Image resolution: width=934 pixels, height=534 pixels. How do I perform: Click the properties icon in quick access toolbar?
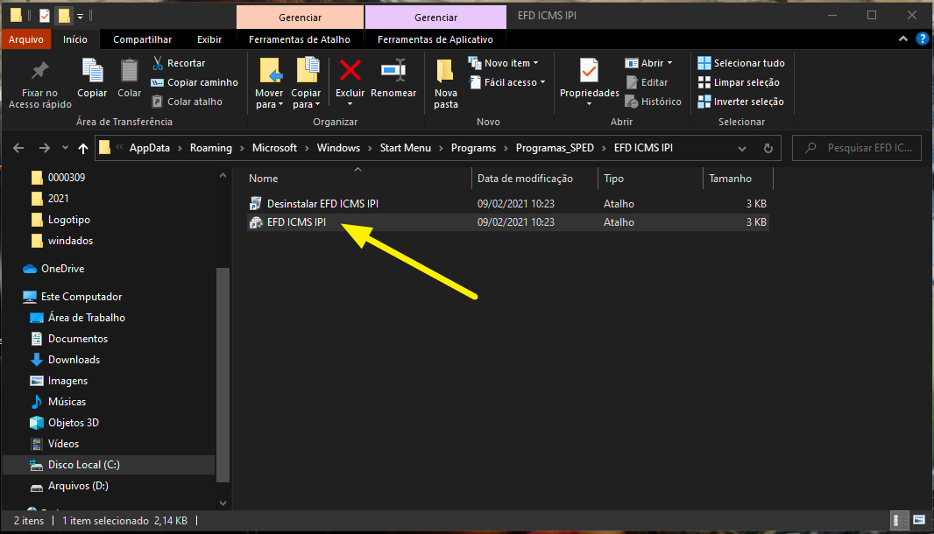45,16
